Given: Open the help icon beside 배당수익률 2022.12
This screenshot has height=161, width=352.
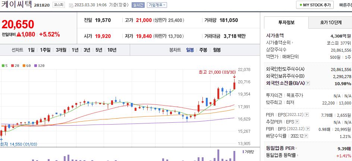Looking at the screenshot, I should pos(306,136).
